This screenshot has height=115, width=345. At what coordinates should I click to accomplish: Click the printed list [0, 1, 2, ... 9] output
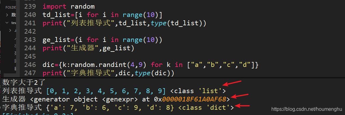click(x=106, y=91)
